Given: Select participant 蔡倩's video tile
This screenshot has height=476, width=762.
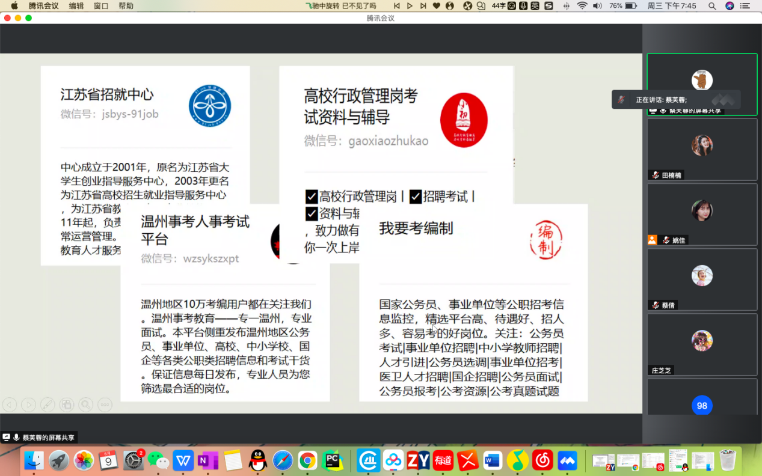Looking at the screenshot, I should [702, 279].
